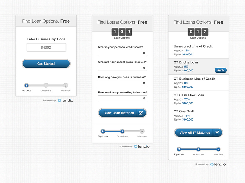
Task: Click the Lendio logo under the middle panel
Action: point(142,146)
